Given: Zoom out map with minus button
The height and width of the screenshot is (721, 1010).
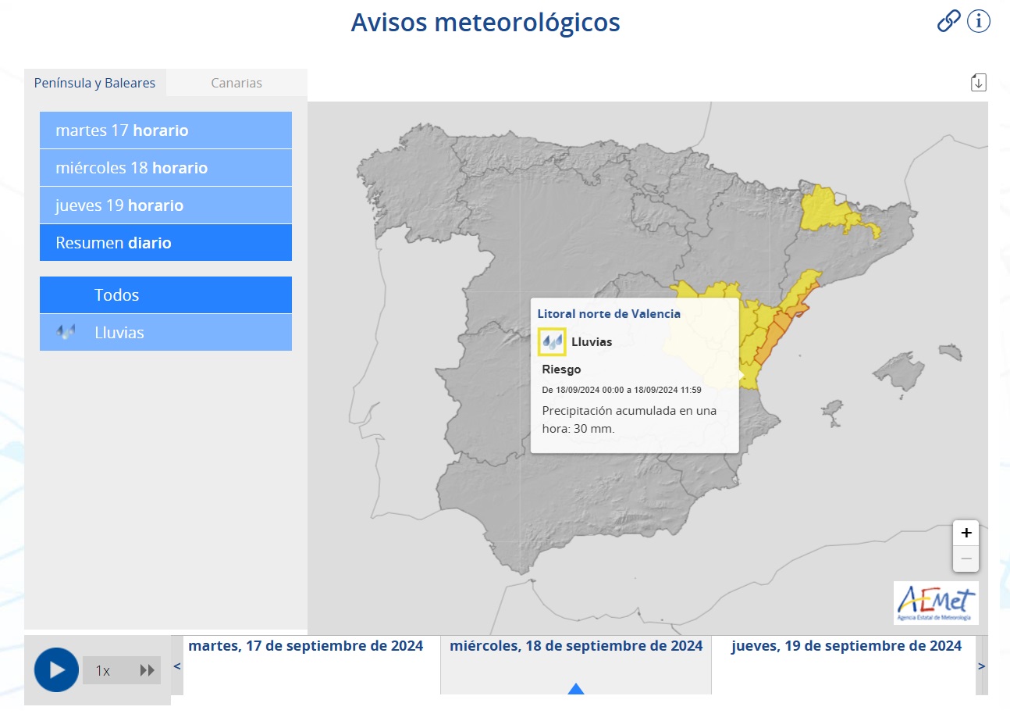Looking at the screenshot, I should coord(966,559).
